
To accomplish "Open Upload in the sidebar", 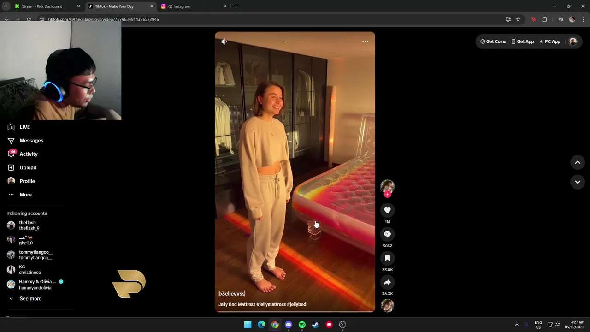I will coord(22,167).
